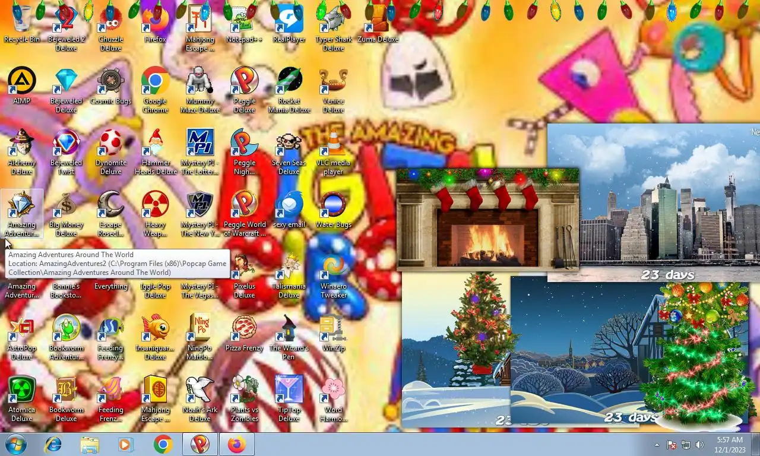Select NingPo MahJong icon
760x456 pixels.
click(x=200, y=337)
